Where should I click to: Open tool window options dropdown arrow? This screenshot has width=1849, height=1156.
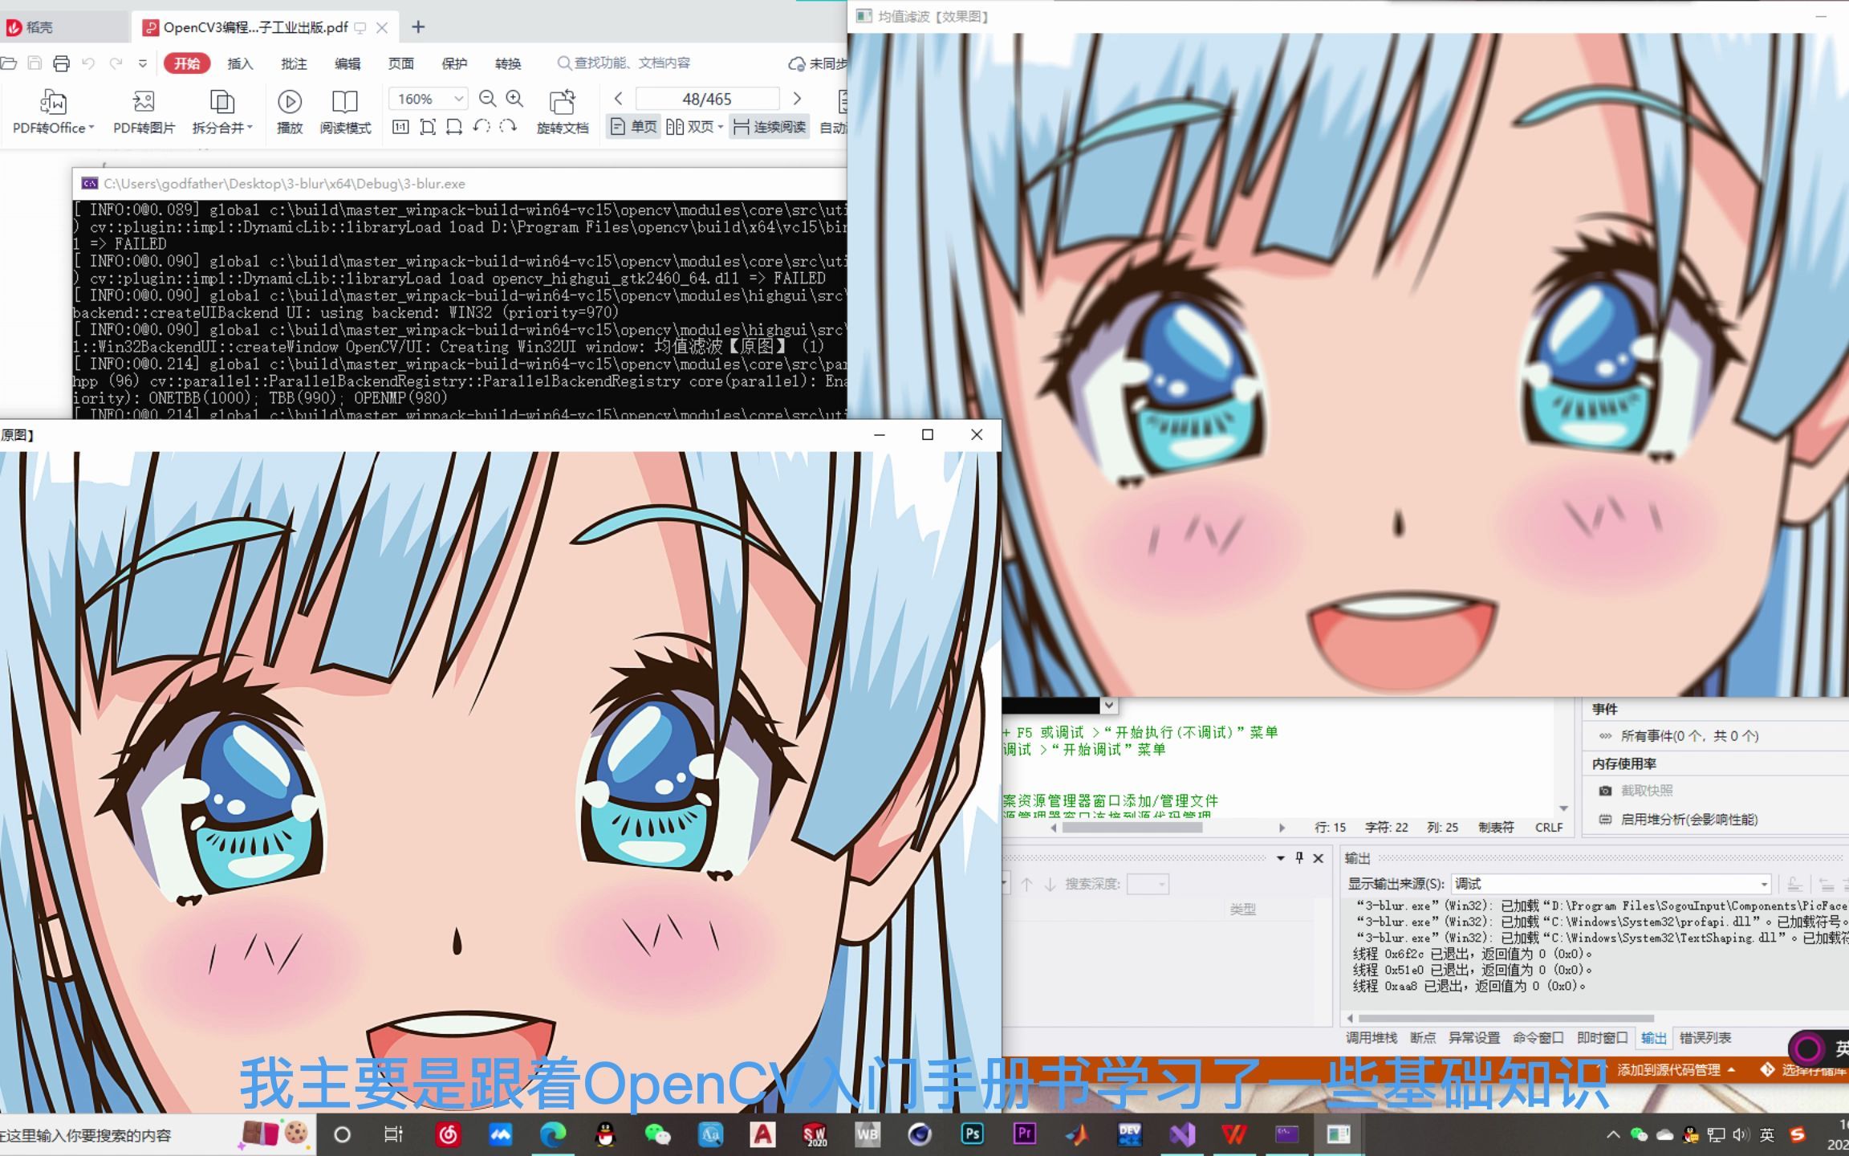(1281, 857)
